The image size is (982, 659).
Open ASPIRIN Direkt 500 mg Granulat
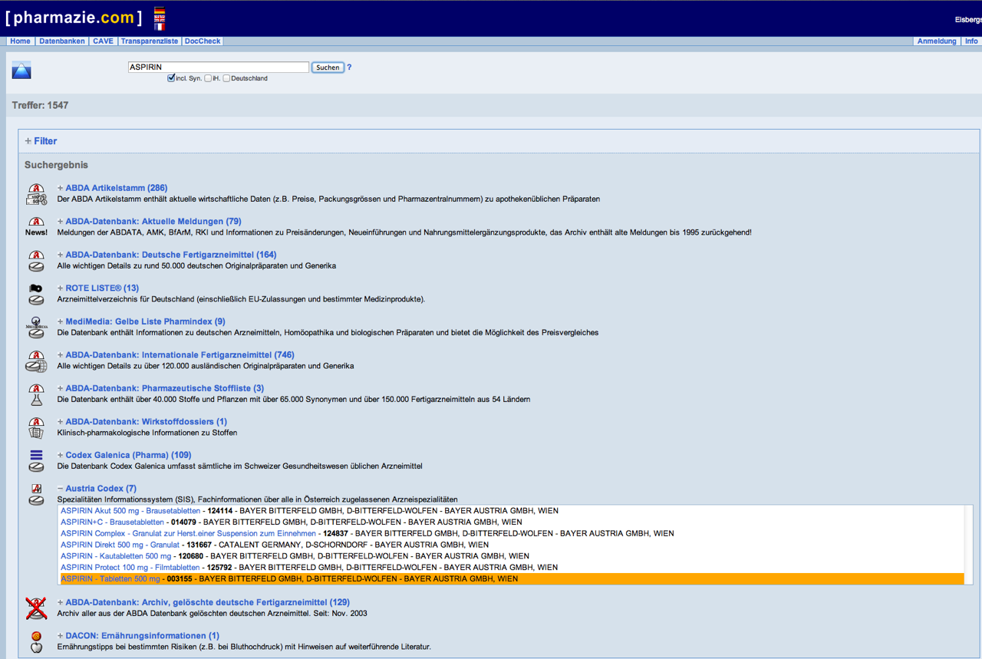click(120, 545)
